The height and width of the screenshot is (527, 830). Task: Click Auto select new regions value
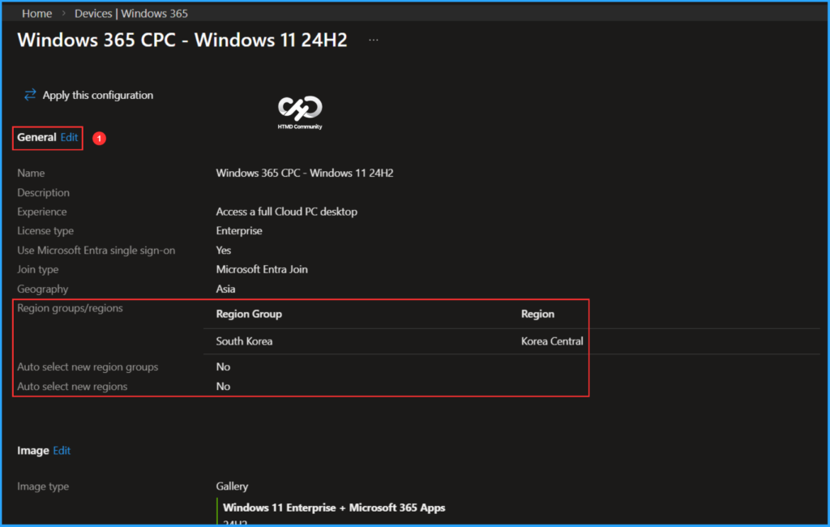[223, 387]
